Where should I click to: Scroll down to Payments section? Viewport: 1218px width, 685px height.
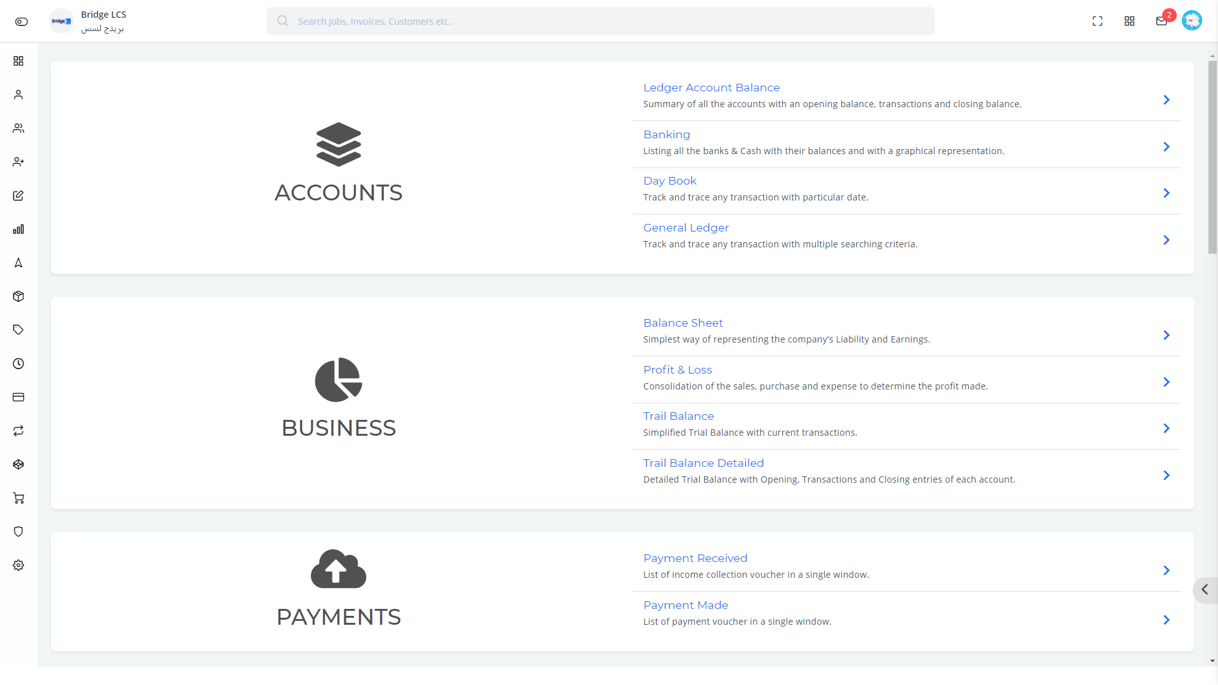(x=339, y=616)
